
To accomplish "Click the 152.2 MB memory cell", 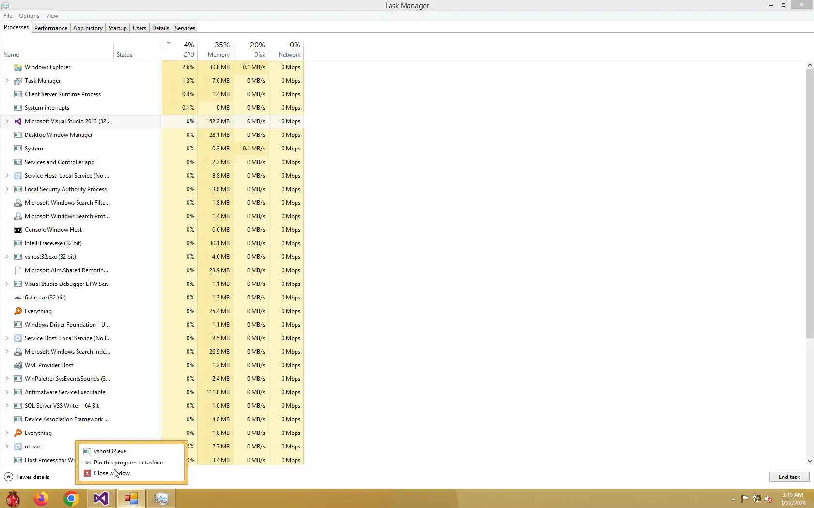I will pyautogui.click(x=215, y=121).
